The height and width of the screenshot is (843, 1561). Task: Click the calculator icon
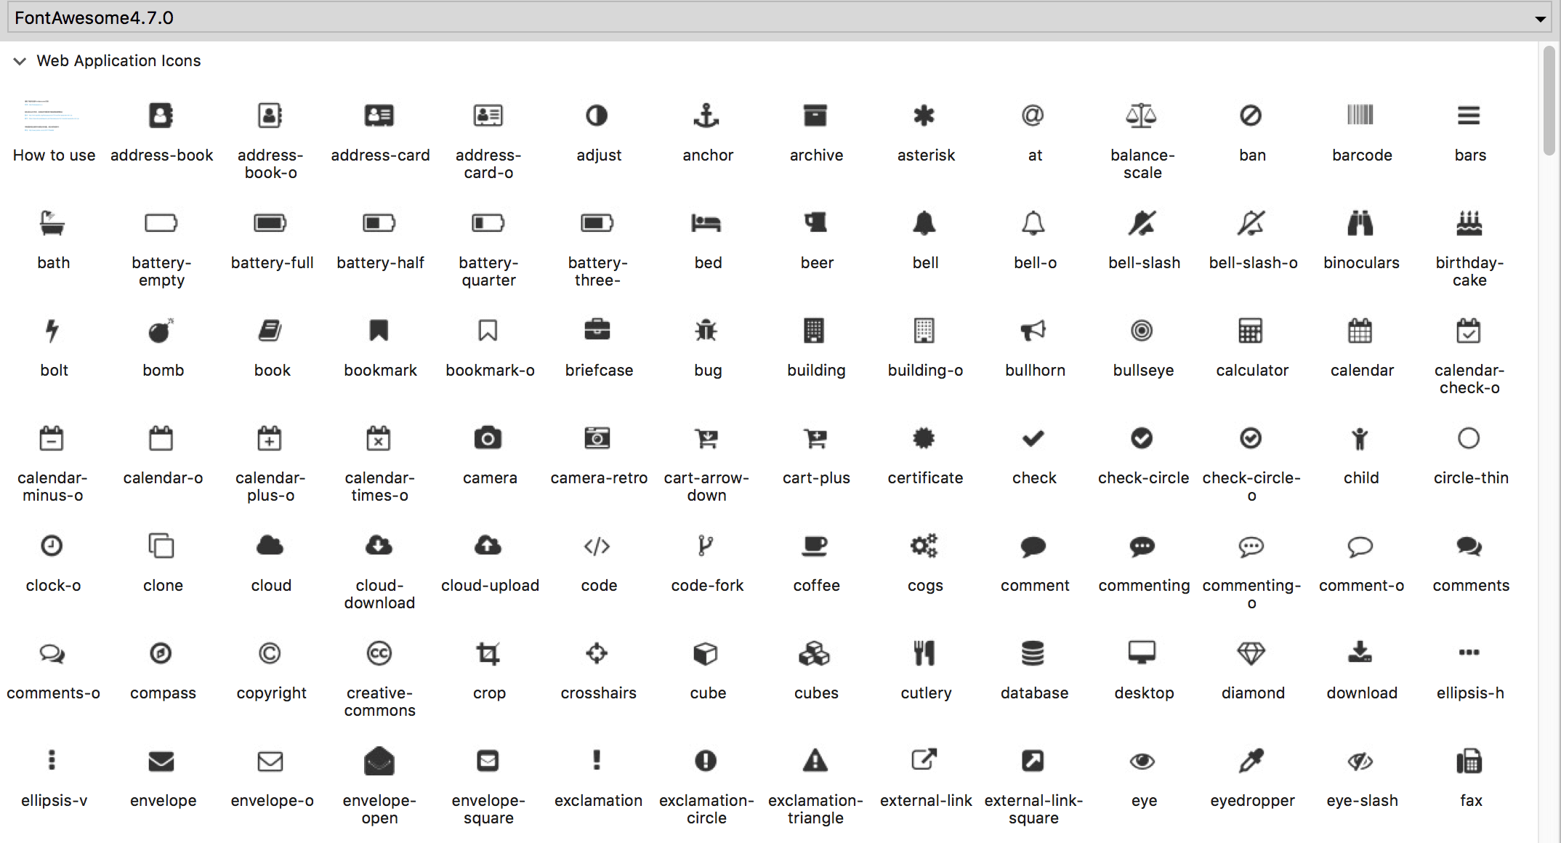(1251, 331)
